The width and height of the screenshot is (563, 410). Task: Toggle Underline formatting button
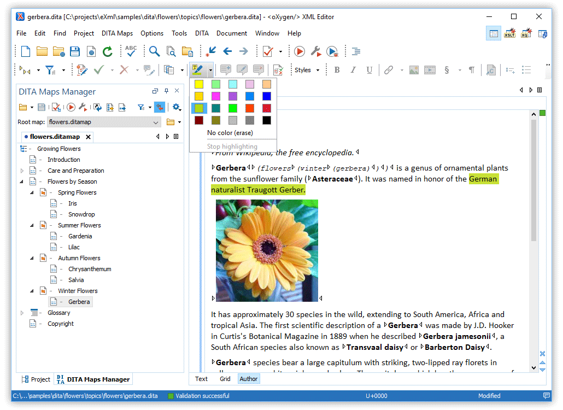(x=370, y=70)
